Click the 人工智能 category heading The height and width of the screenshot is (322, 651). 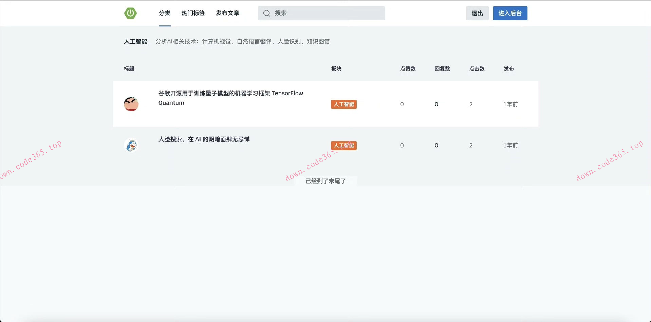[135, 41]
